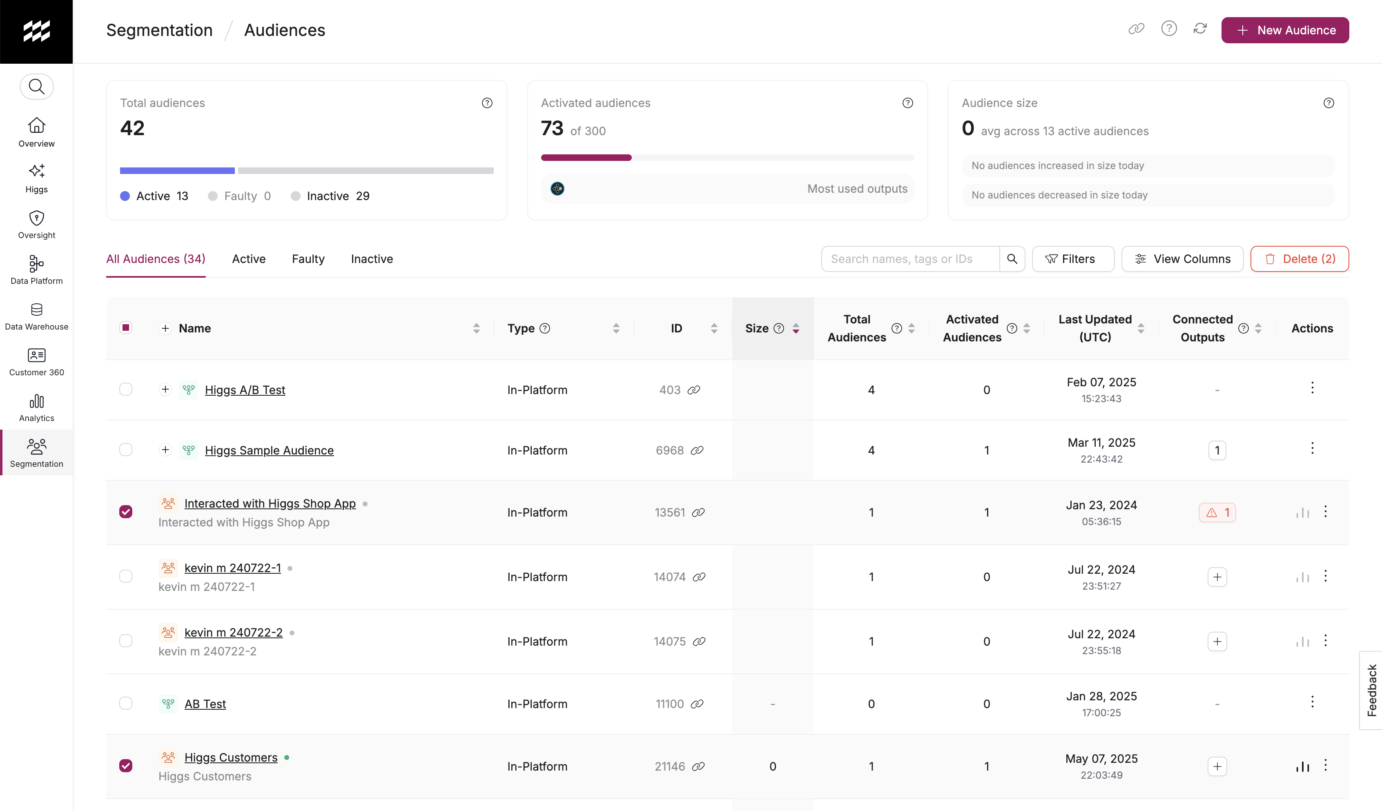
Task: Click the company logo at top-left
Action: pos(36,31)
